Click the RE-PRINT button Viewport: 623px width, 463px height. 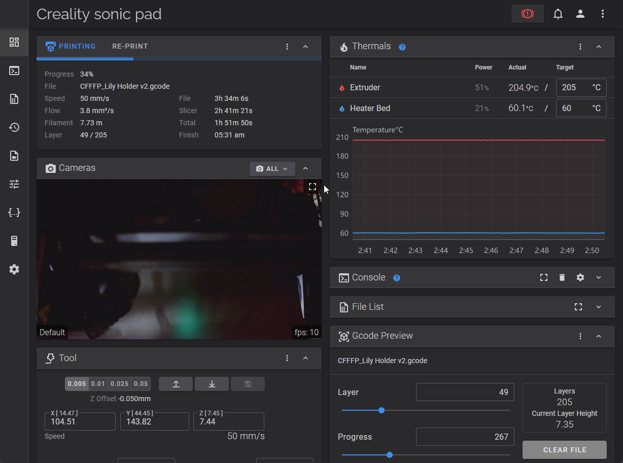130,46
